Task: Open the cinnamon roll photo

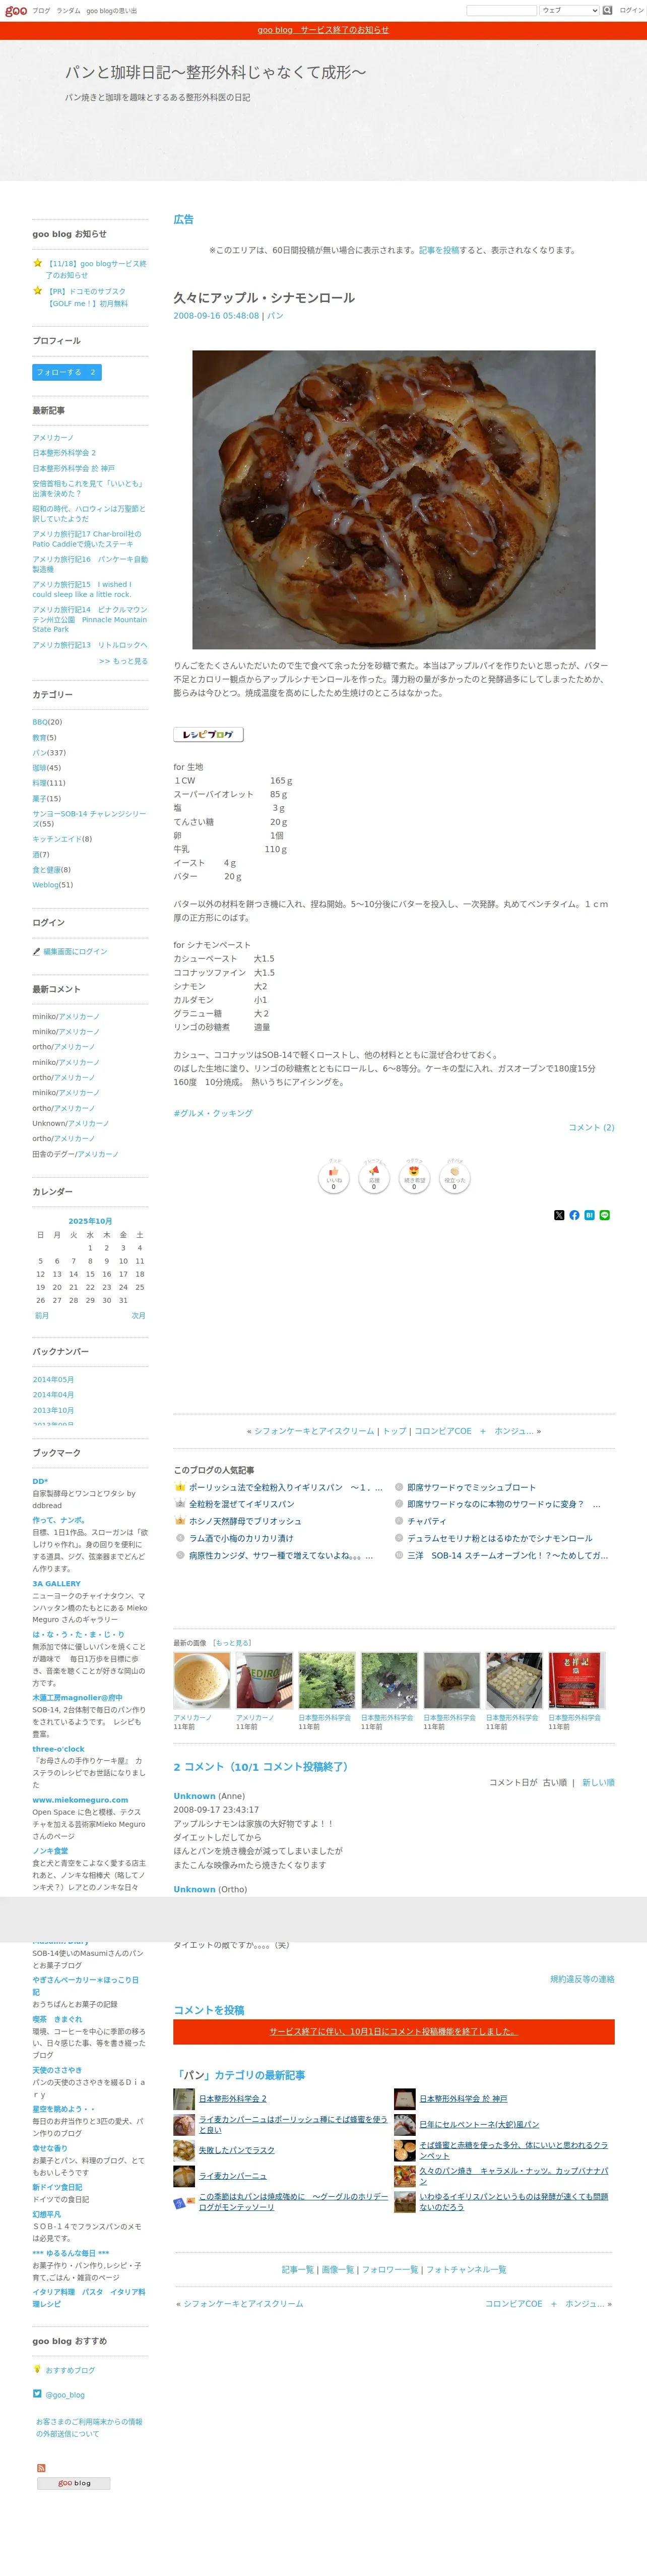Action: click(394, 499)
